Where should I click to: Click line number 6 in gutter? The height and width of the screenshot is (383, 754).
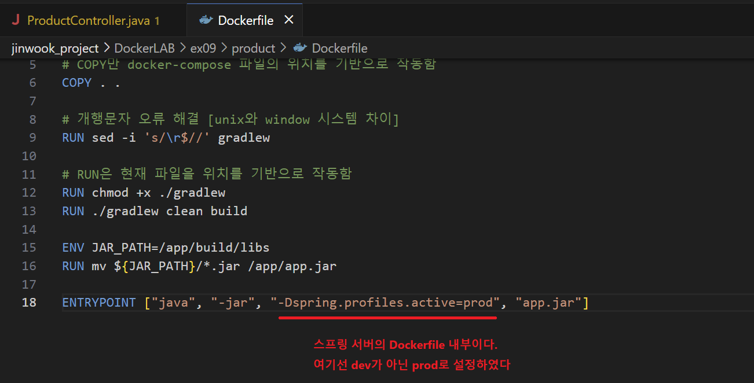pos(32,83)
